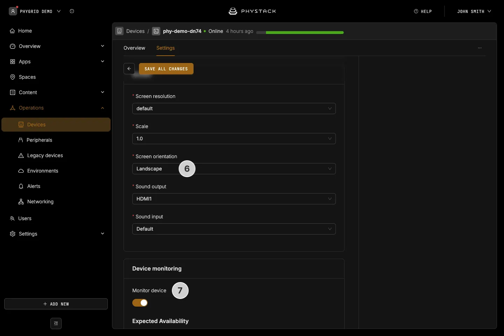Click the Devices breadcrumb icon
The width and height of the screenshot is (504, 336).
click(119, 31)
